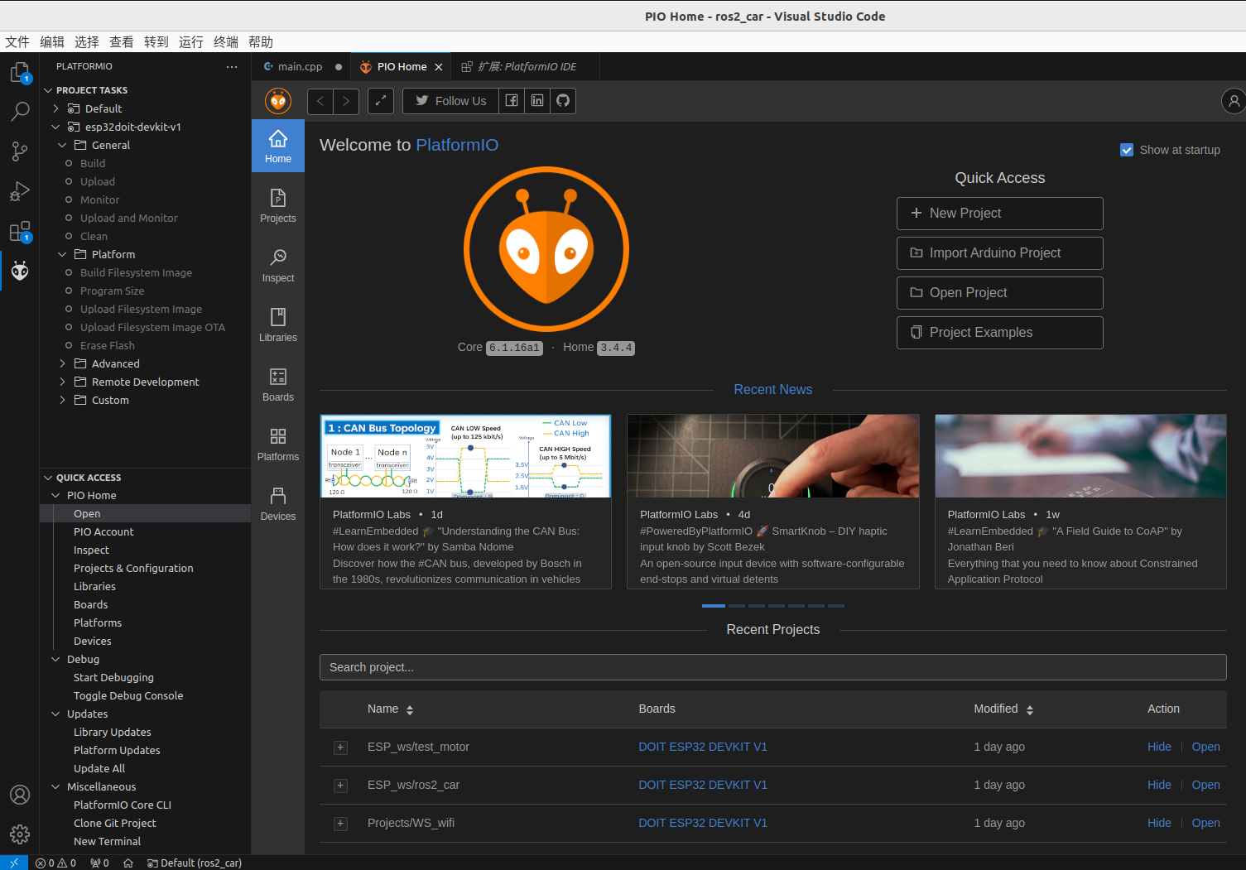Select the Inspect icon in PIO Home sidebar
Screen dimensions: 1246x870
[x=277, y=264]
